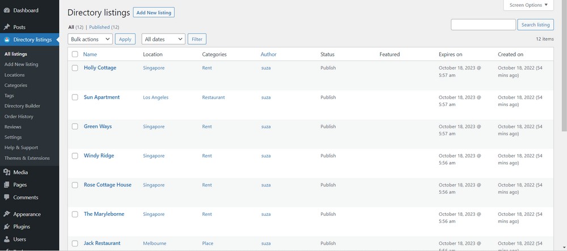
Task: Click suza author for Windy Ridge
Action: pyautogui.click(x=266, y=156)
